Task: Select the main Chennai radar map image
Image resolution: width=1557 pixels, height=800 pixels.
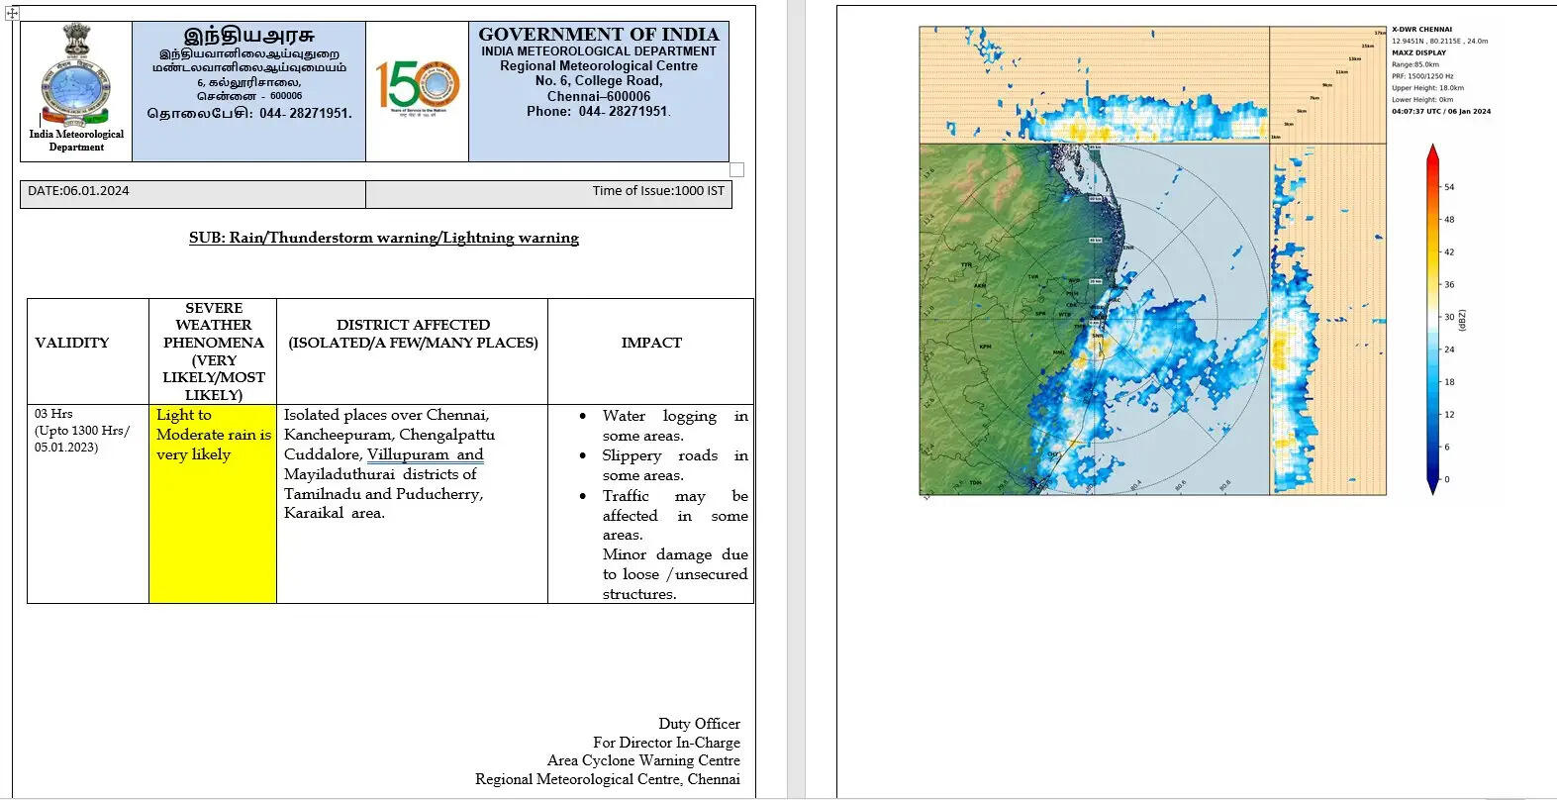Action: (1094, 319)
